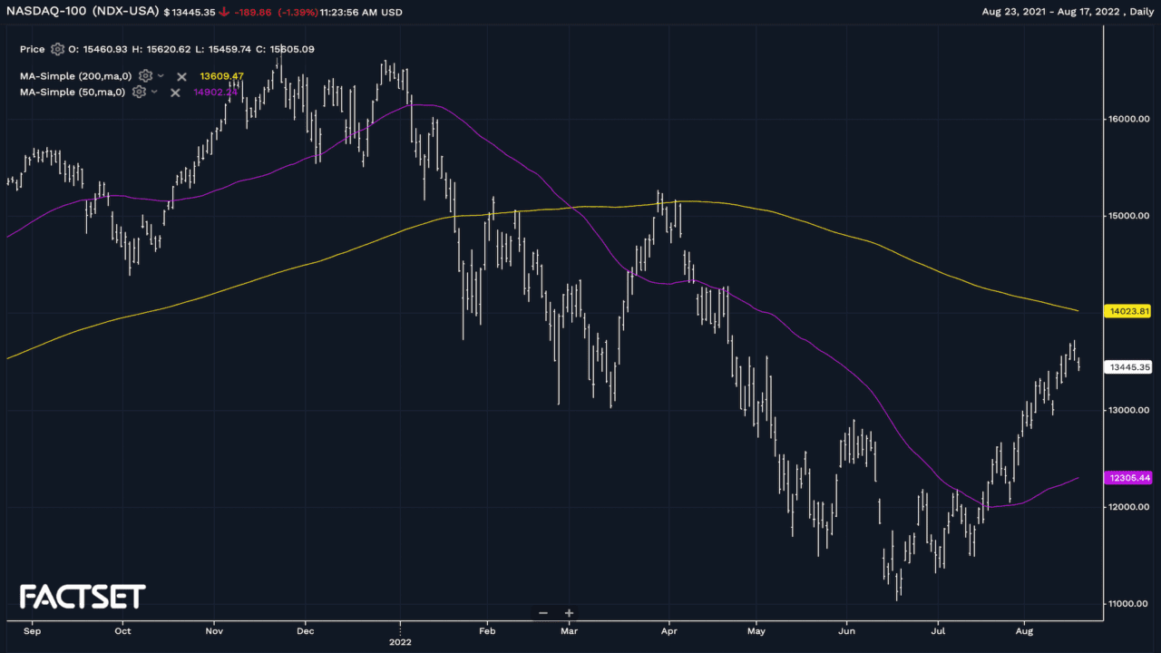
Task: Open the Price series settings gear
Action: click(58, 49)
